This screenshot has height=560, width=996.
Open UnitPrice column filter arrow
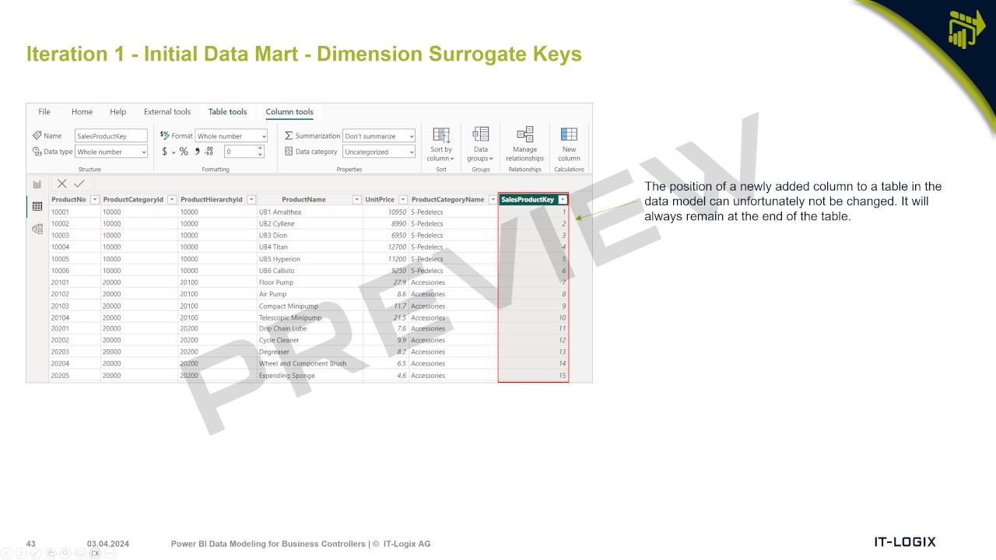pyautogui.click(x=403, y=200)
